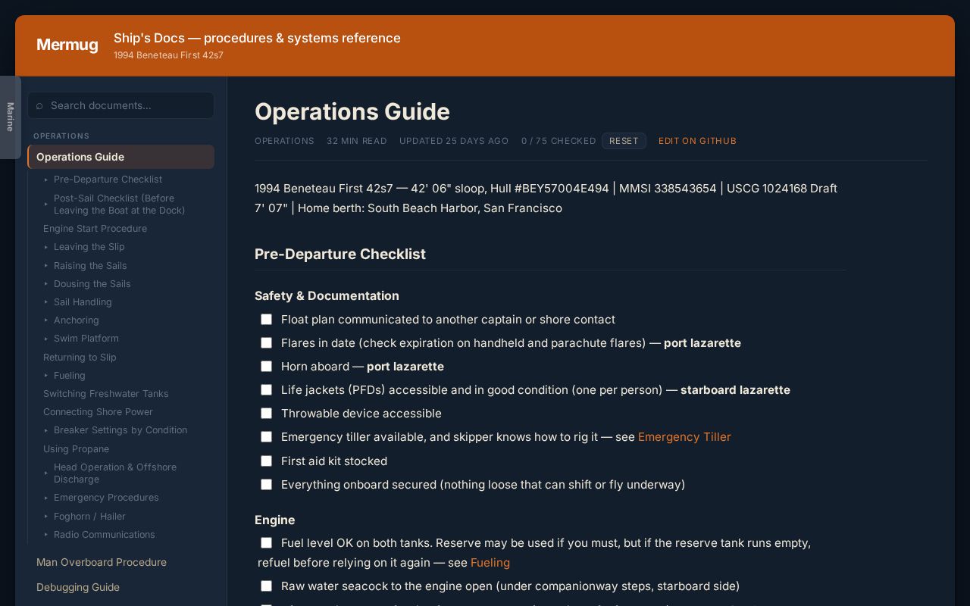Open the Using Propane section
The height and width of the screenshot is (606, 970).
pyautogui.click(x=76, y=449)
